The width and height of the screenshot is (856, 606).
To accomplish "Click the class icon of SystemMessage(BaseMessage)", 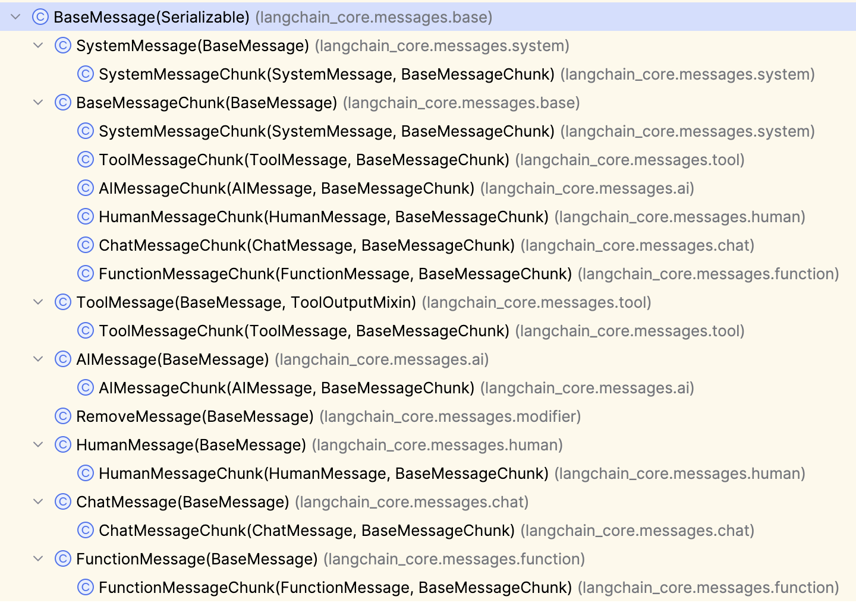I will [62, 46].
